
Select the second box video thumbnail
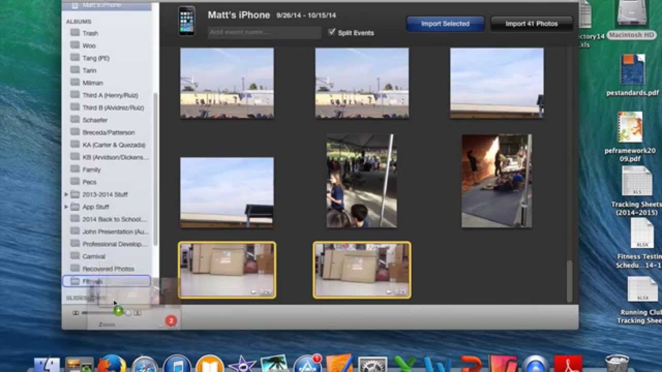362,270
